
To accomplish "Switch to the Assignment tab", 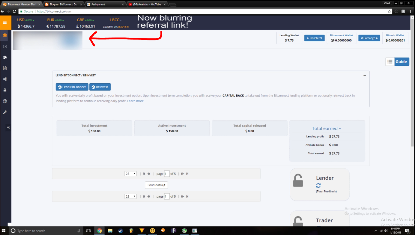I will pos(105,4).
